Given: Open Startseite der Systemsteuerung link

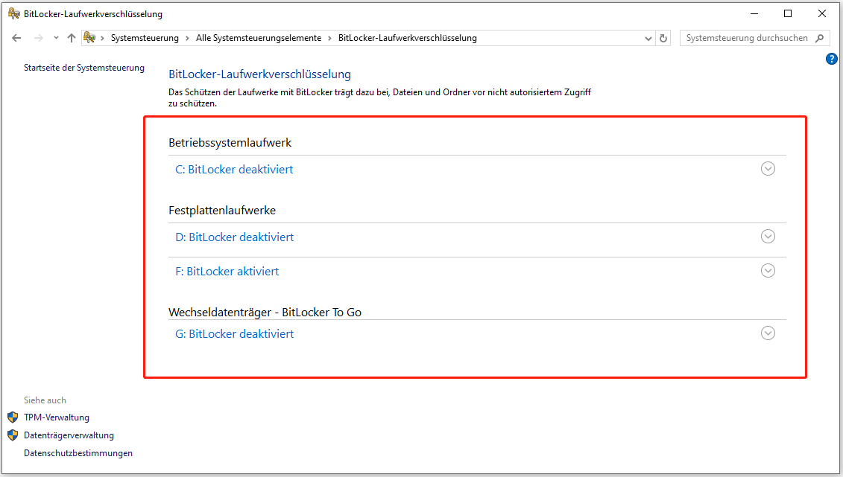Looking at the screenshot, I should [x=84, y=68].
